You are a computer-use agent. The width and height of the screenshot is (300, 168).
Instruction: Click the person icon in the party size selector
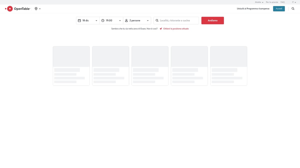click(126, 20)
